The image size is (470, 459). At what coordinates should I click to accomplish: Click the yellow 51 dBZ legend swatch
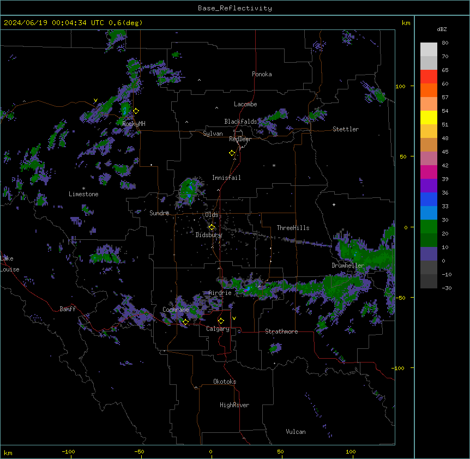[x=429, y=117]
